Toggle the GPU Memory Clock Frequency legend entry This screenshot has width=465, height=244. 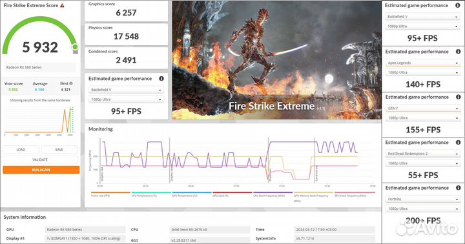click(x=313, y=196)
